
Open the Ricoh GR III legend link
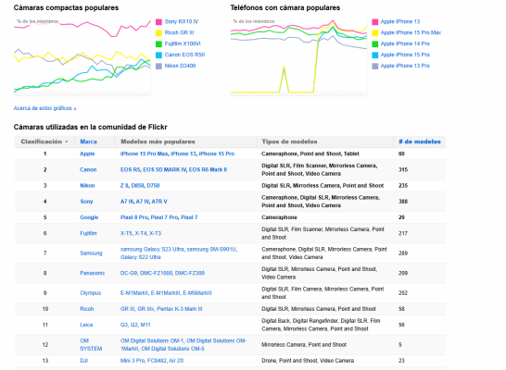[179, 32]
